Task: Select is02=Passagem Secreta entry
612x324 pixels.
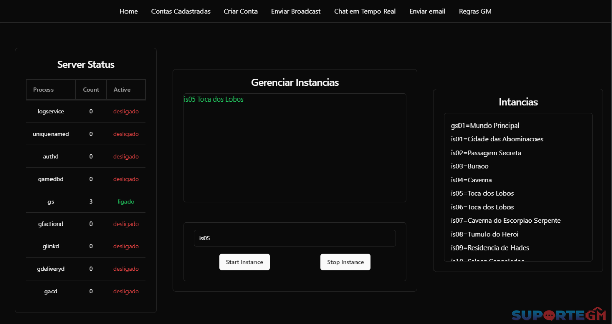Action: (486, 153)
